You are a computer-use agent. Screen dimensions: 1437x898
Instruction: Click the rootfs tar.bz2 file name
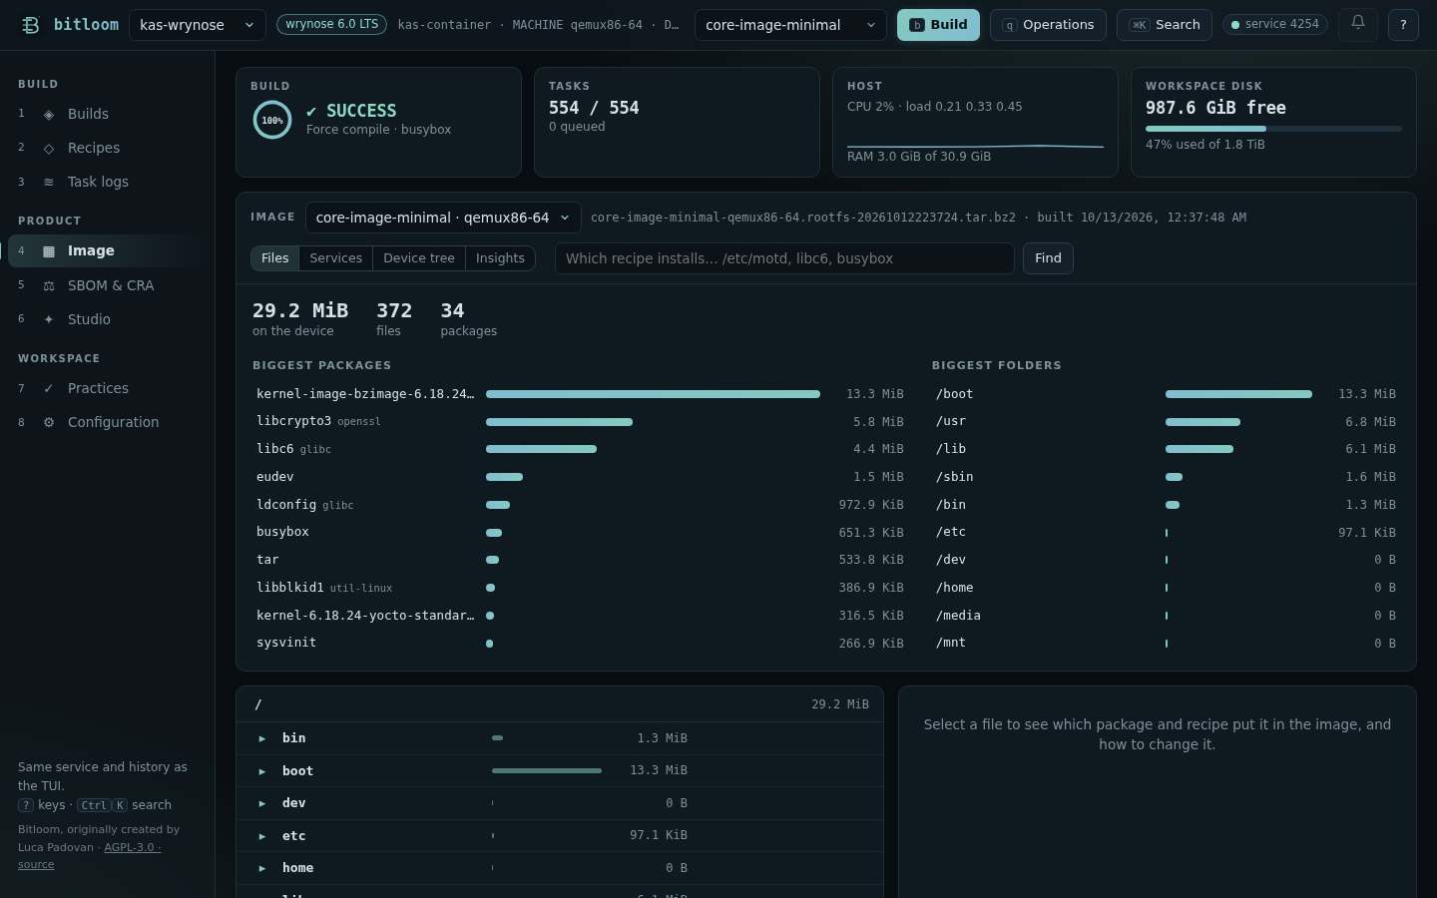803,218
